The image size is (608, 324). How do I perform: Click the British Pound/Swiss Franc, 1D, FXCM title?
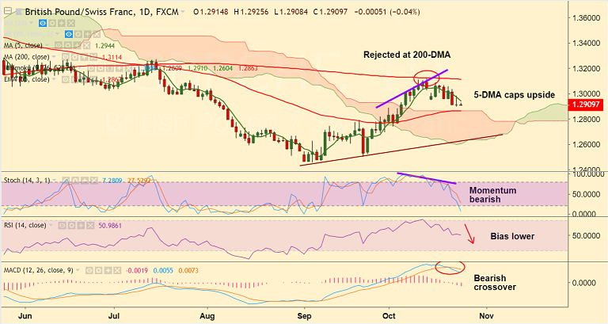[102, 12]
